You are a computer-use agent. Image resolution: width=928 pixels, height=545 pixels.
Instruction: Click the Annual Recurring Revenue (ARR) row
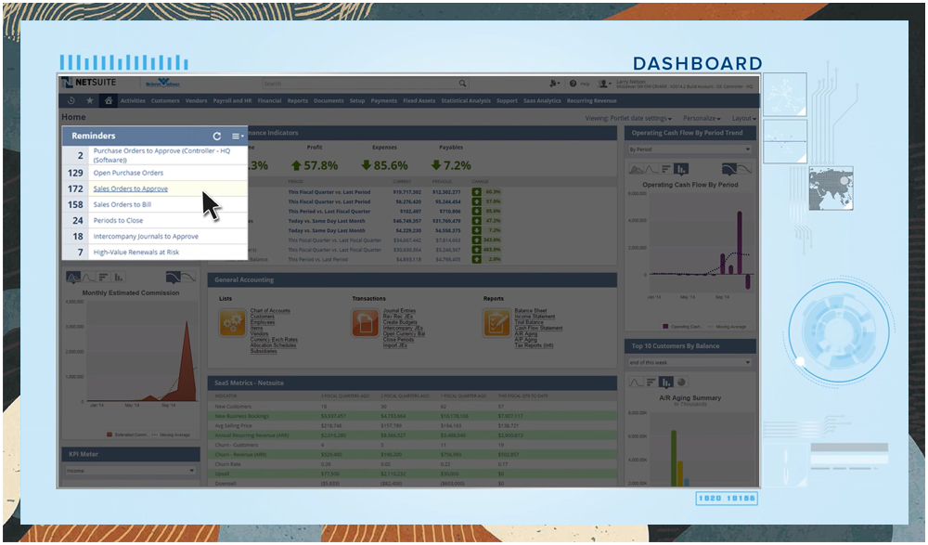[411, 435]
